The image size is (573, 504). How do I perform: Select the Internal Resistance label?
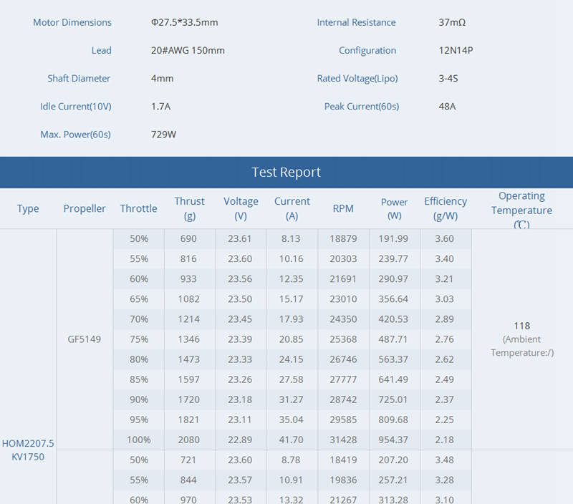tap(356, 23)
